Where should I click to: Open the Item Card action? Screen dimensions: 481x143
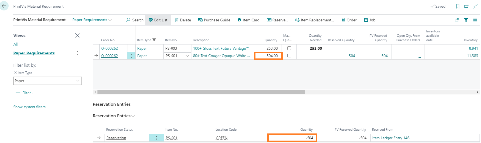(248, 20)
